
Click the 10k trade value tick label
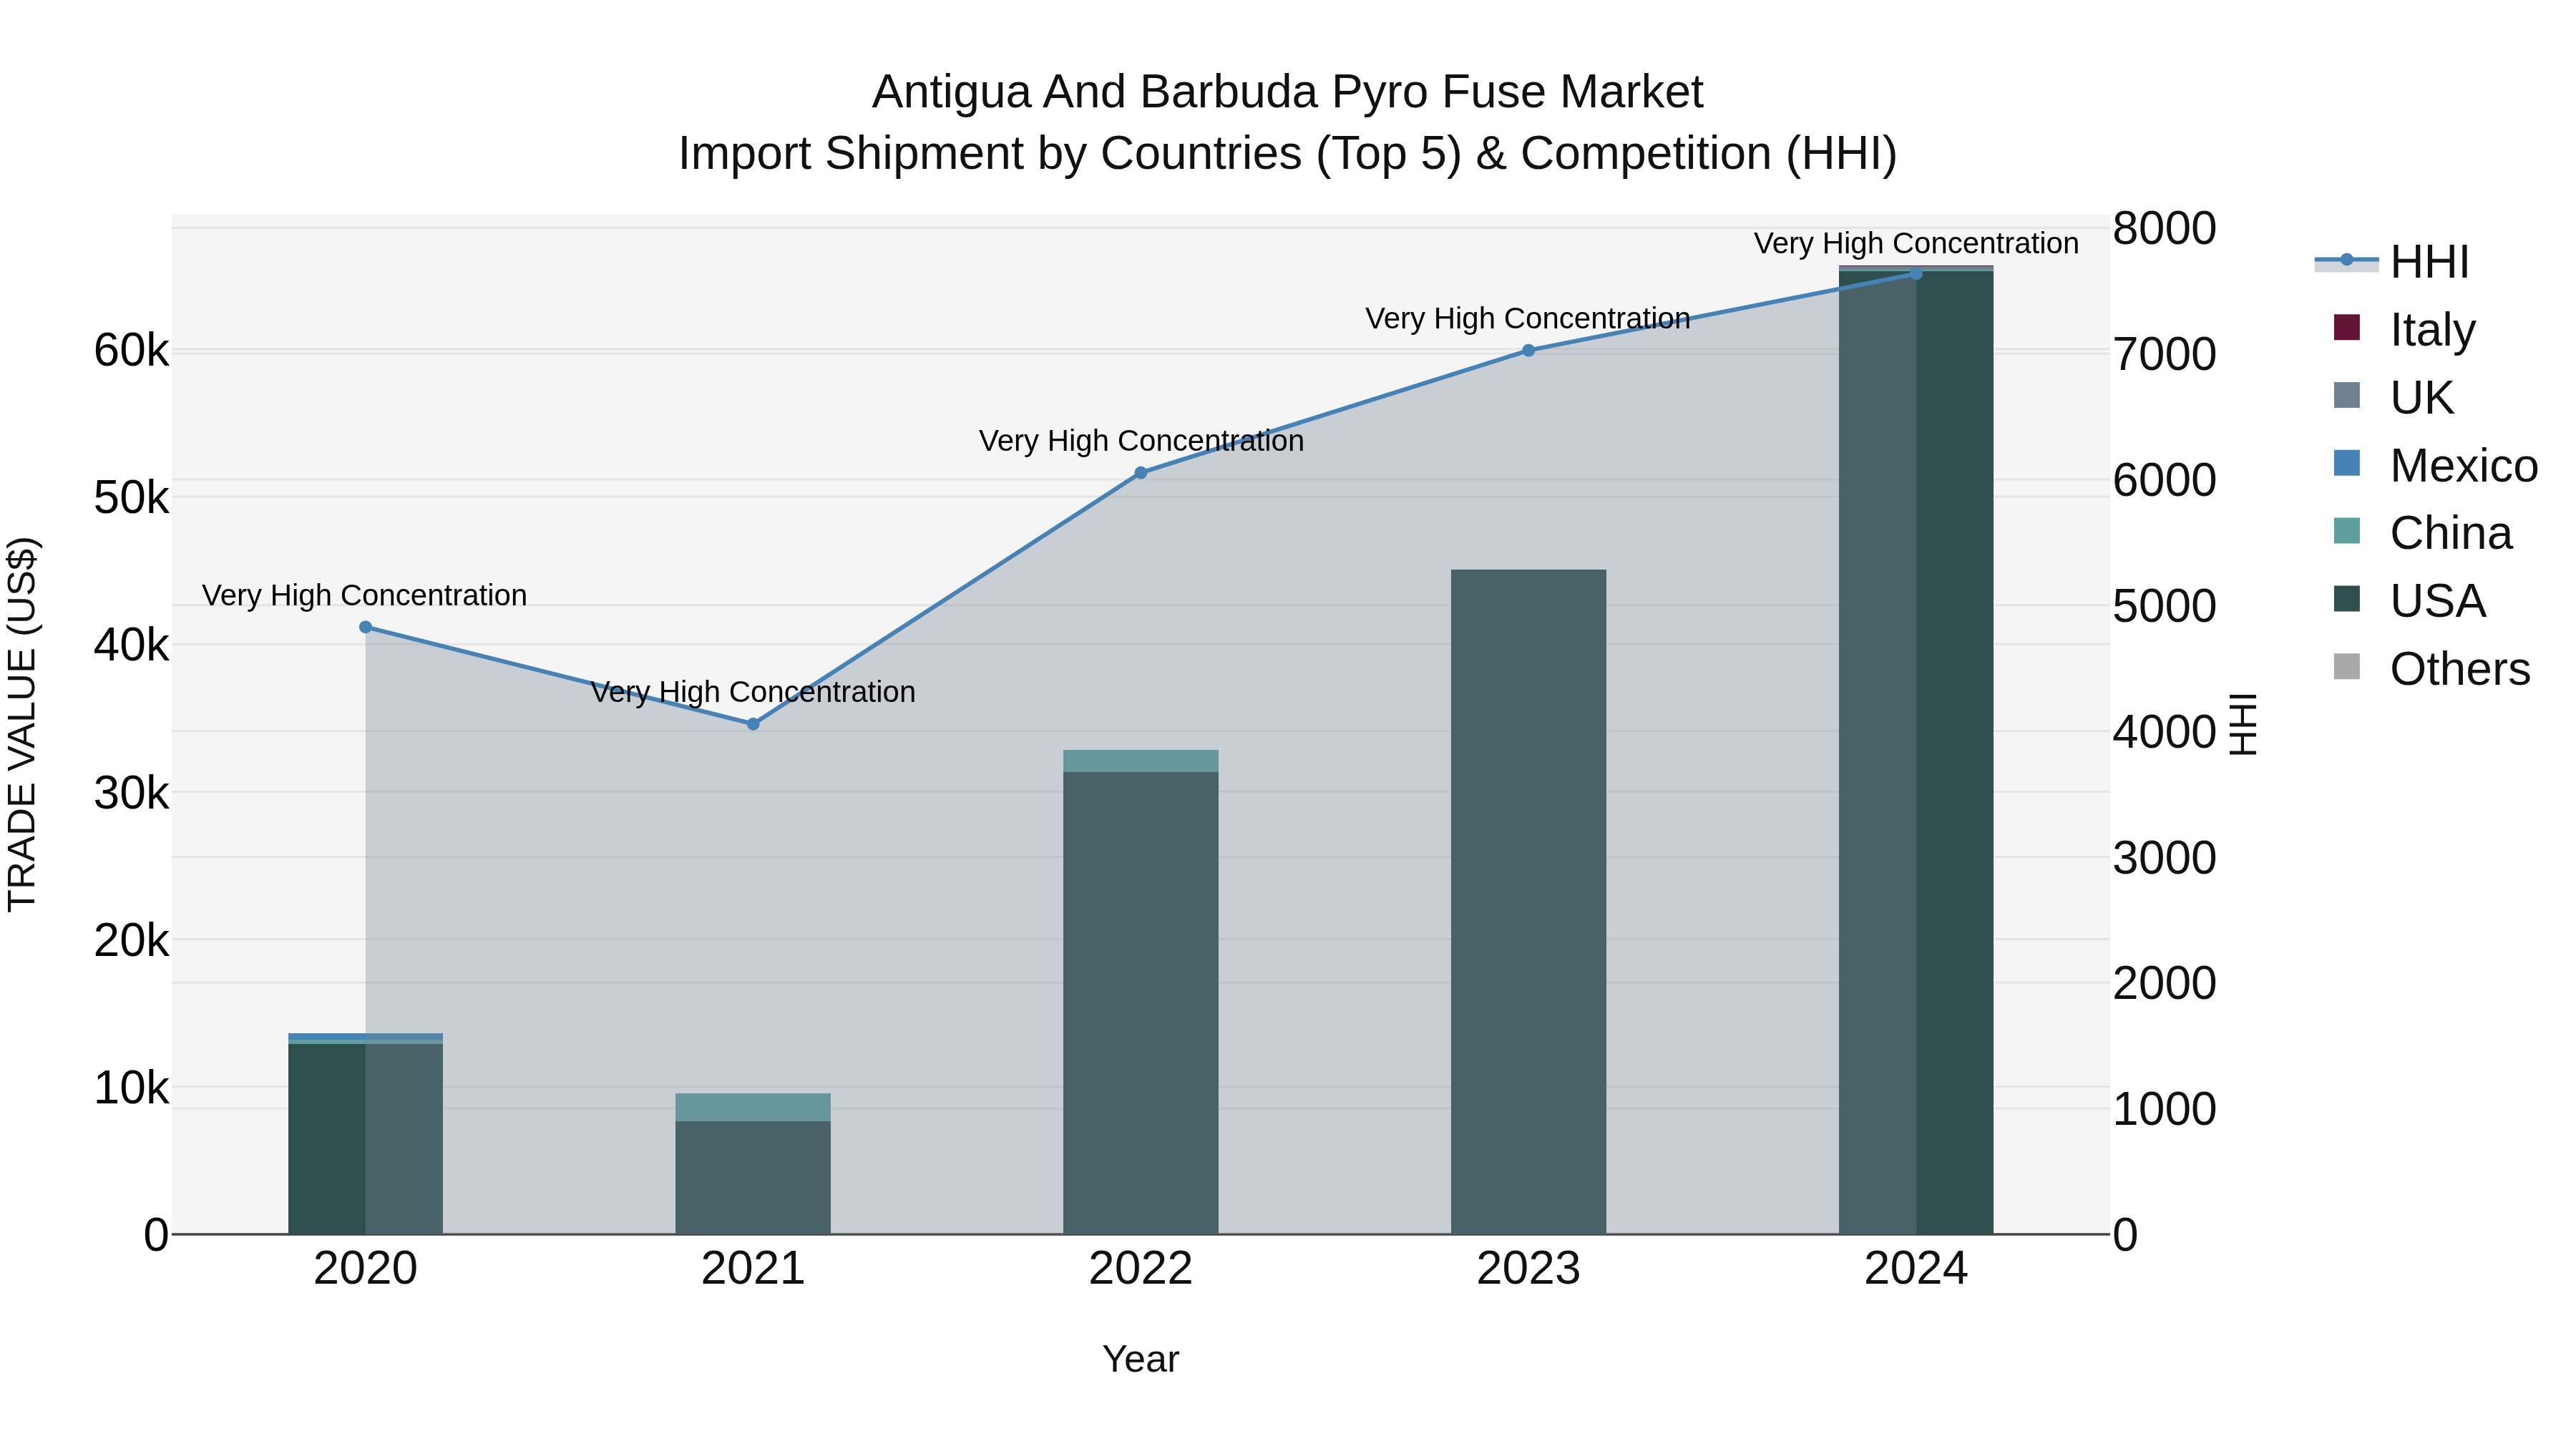(132, 1088)
